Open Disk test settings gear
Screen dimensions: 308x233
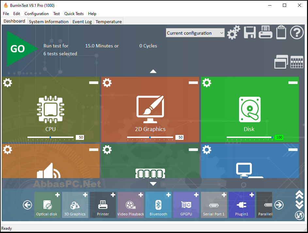point(207,83)
